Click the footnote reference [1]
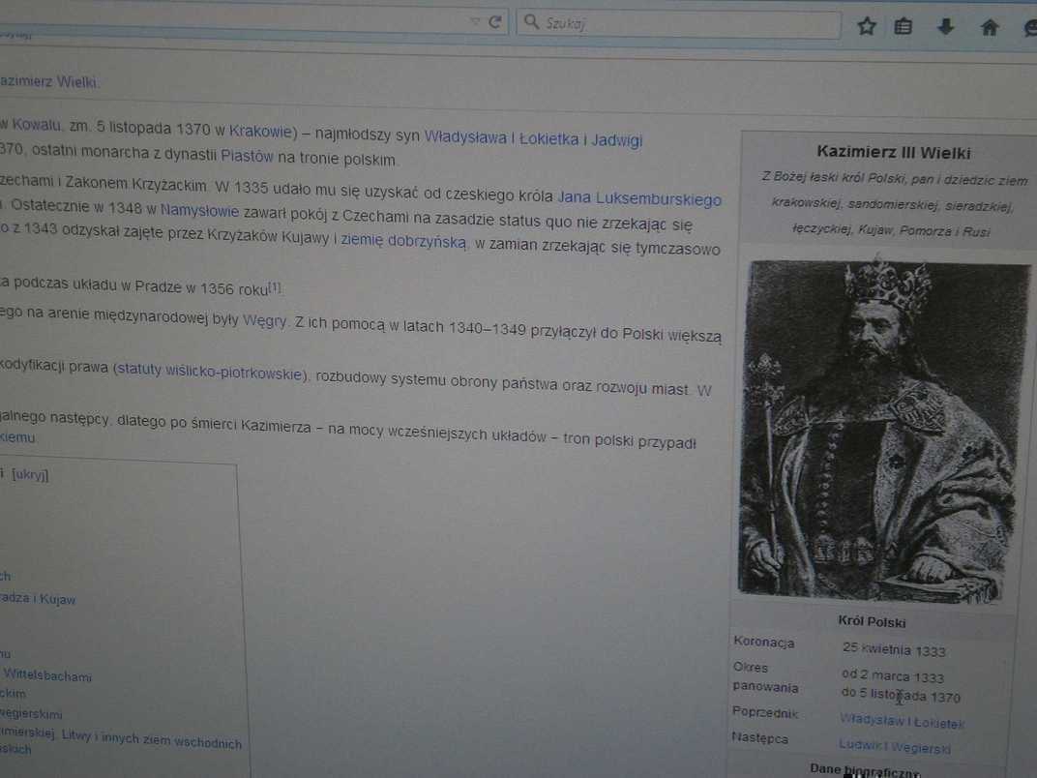 pos(275,287)
